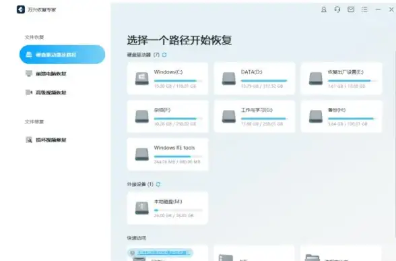
Task: Open the user account icon
Action: click(323, 9)
